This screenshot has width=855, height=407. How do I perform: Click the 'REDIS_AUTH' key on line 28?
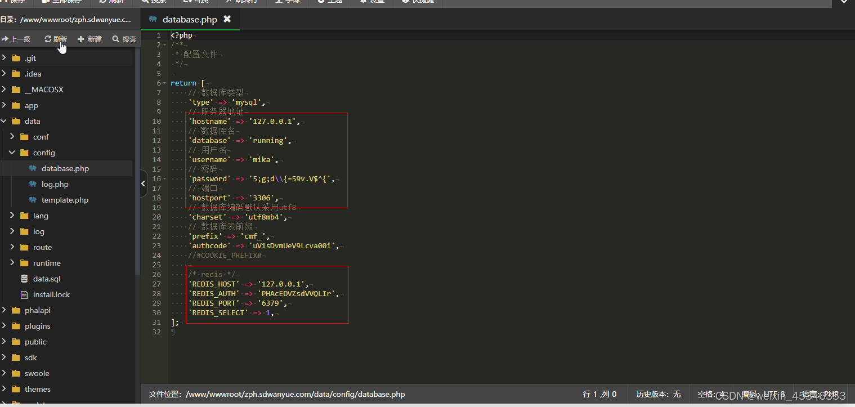click(x=214, y=293)
